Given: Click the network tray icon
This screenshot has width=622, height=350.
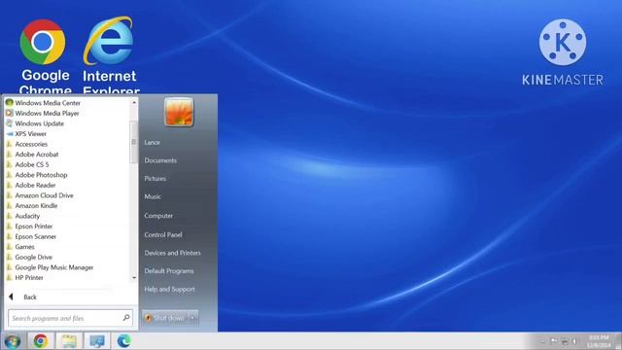Looking at the screenshot, I should pyautogui.click(x=565, y=341).
